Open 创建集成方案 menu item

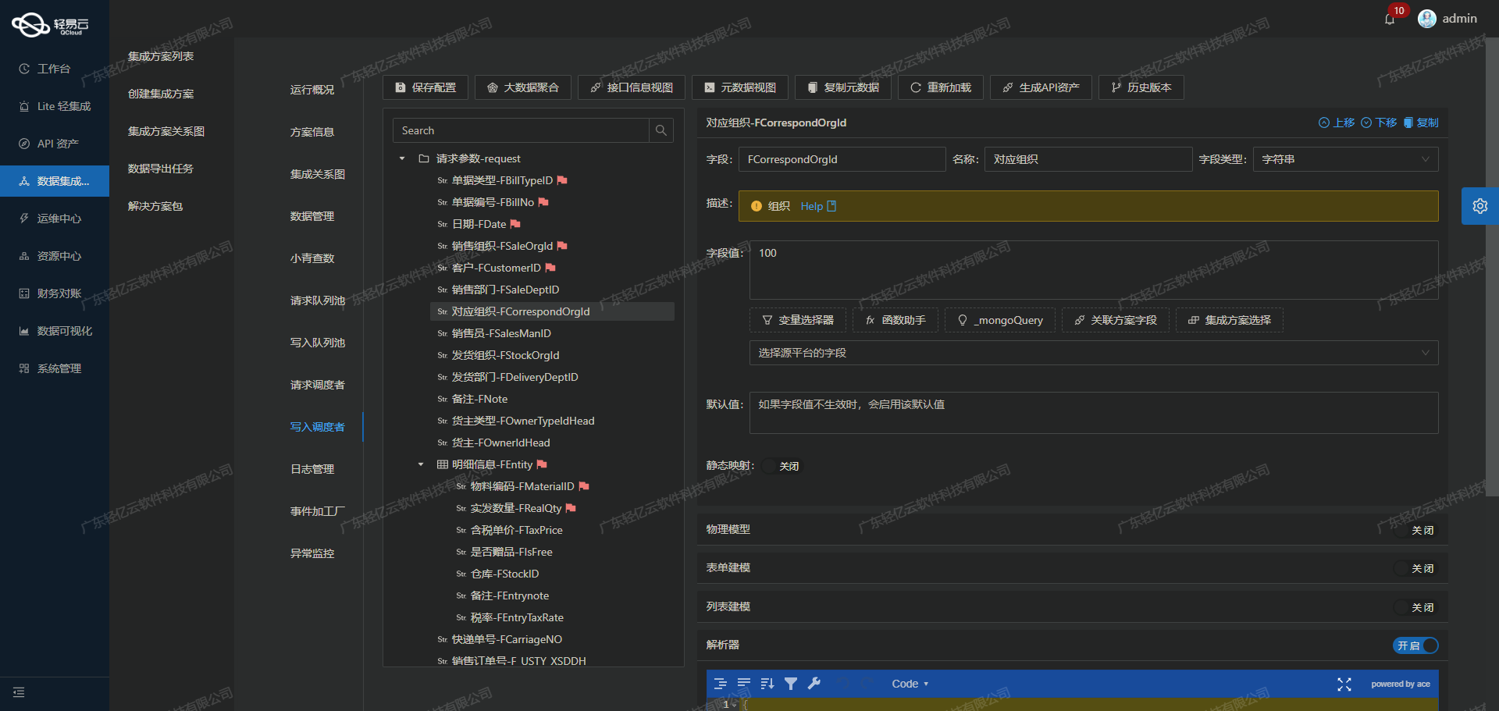(x=161, y=94)
